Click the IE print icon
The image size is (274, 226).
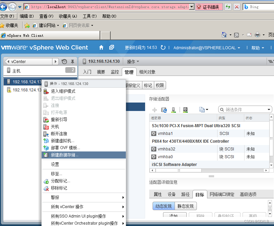[x=257, y=35]
